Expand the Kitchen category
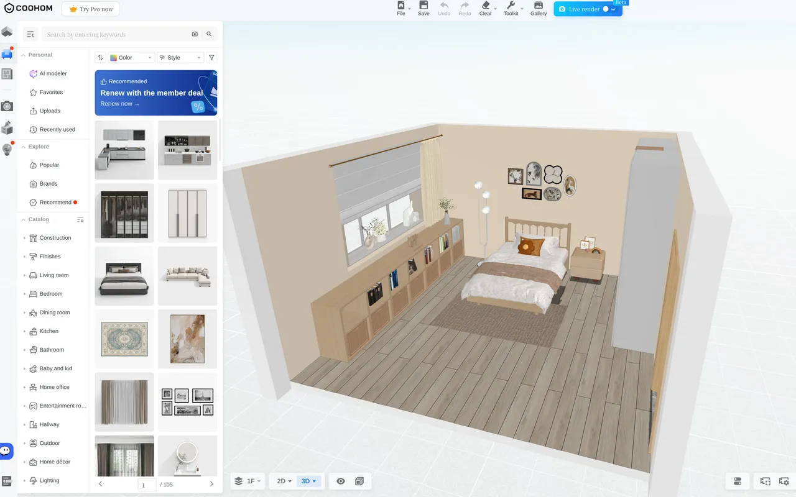The height and width of the screenshot is (497, 796). tap(25, 331)
